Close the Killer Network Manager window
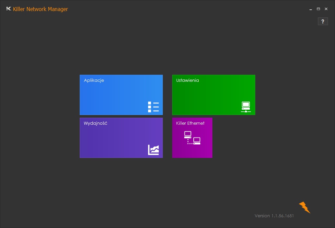This screenshot has width=335, height=228. pos(326,9)
